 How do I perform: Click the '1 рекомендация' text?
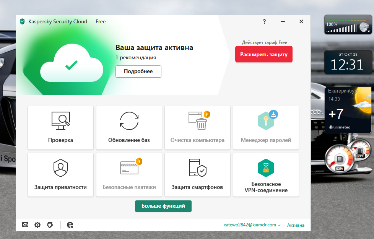click(136, 57)
